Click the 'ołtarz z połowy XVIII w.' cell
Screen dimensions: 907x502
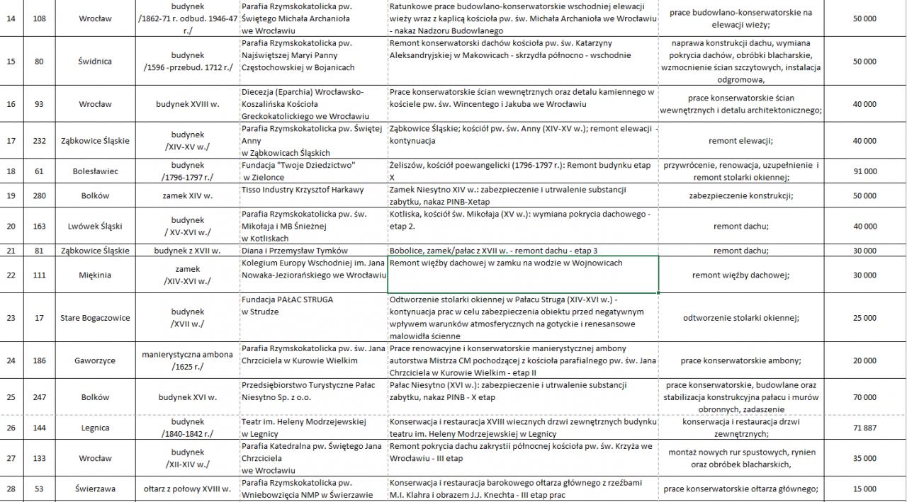click(188, 489)
